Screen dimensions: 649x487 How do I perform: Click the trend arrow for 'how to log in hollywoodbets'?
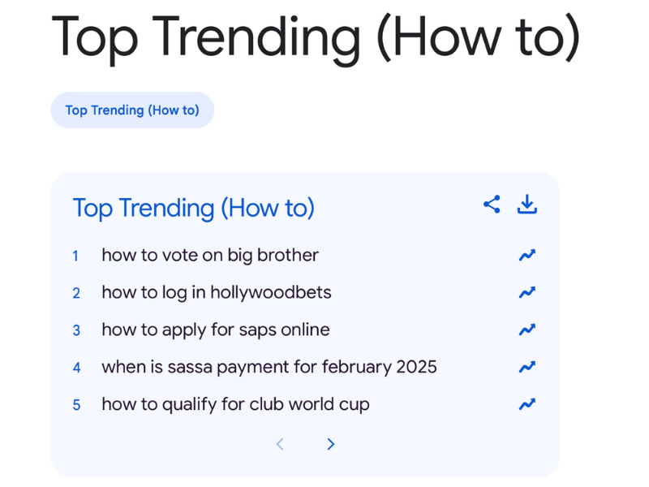[527, 292]
